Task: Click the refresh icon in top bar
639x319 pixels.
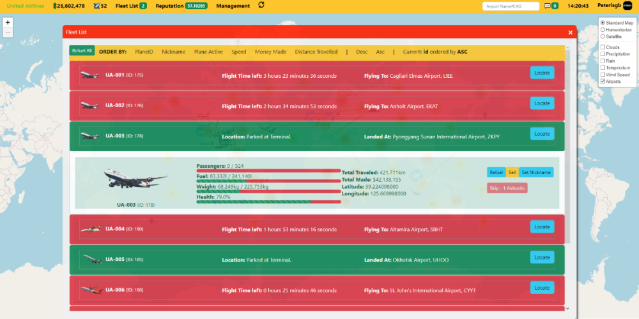Action: [x=261, y=5]
